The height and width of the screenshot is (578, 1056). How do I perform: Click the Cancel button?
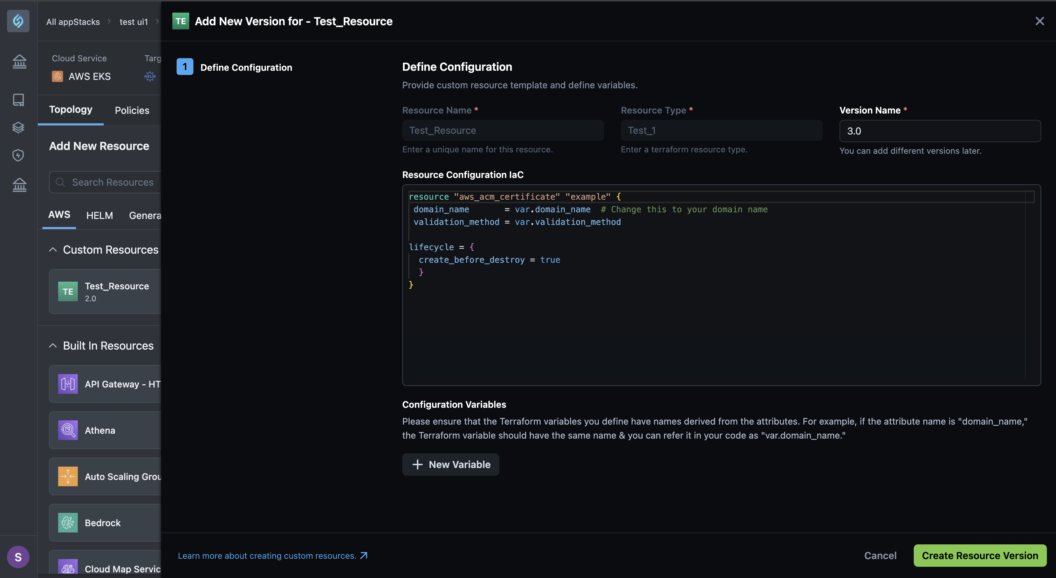[x=880, y=556]
